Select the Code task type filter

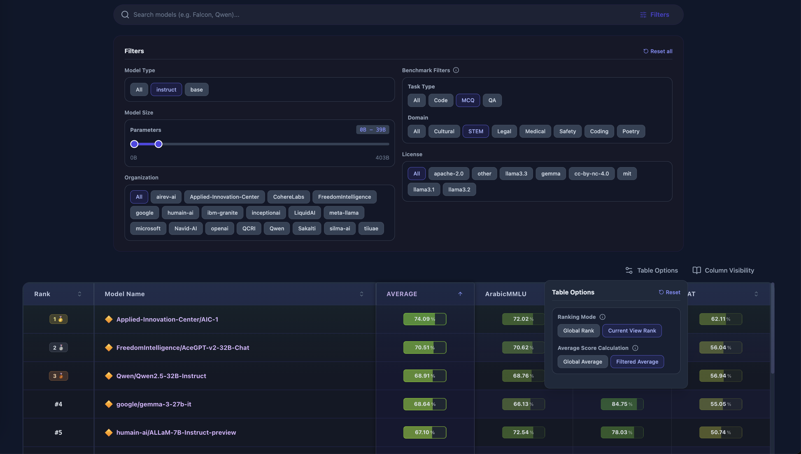click(x=441, y=100)
